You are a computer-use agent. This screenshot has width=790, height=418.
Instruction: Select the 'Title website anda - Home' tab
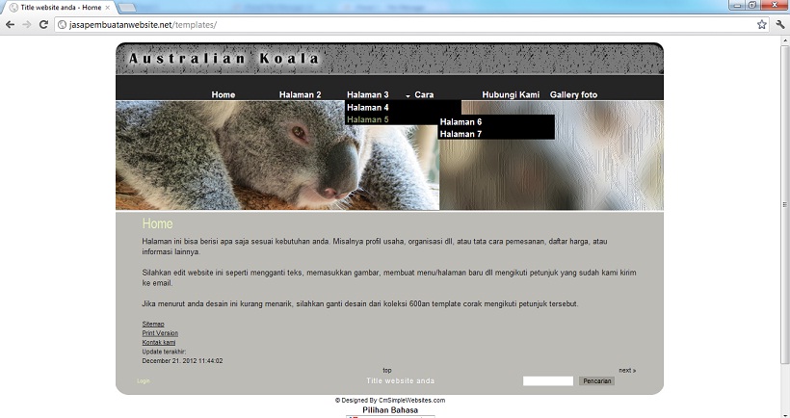point(61,8)
